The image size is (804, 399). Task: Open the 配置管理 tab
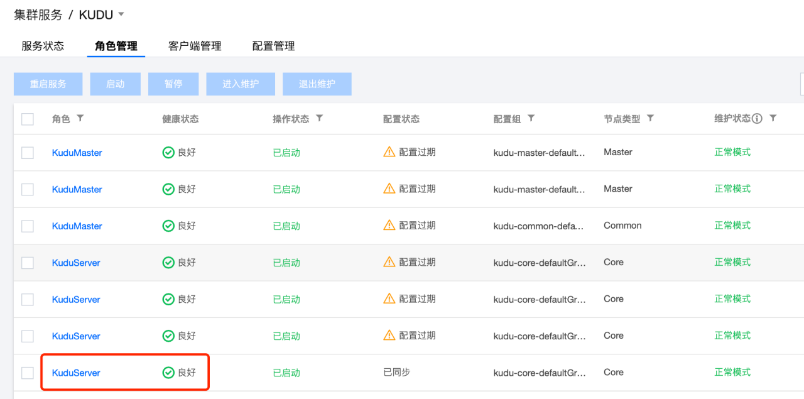[x=273, y=46]
